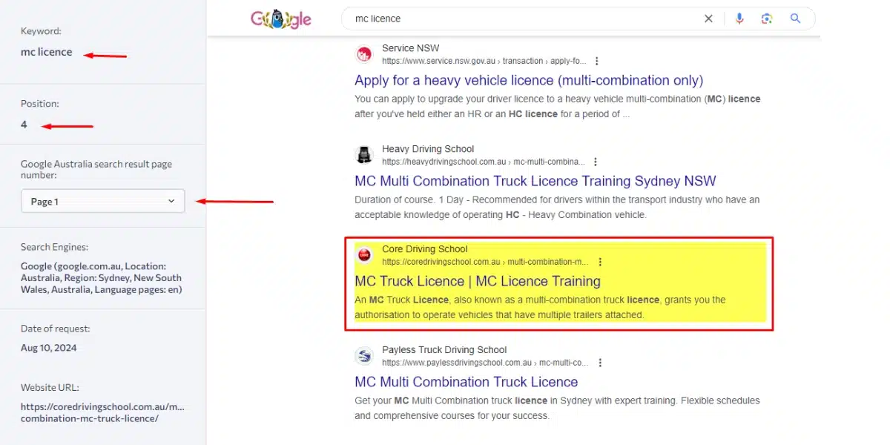The height and width of the screenshot is (445, 890).
Task: Click the magnifier search icon
Action: point(796,19)
